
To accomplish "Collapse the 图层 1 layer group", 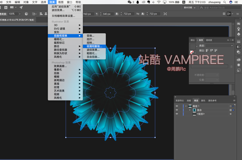I will (186, 106).
